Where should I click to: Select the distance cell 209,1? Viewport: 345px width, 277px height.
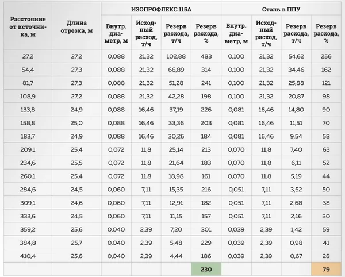pos(28,150)
